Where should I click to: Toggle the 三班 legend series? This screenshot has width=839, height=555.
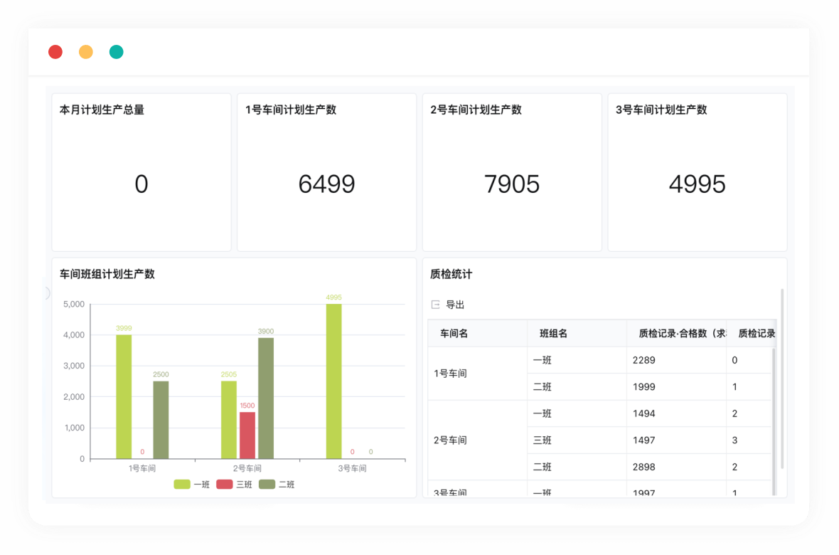[x=235, y=485]
